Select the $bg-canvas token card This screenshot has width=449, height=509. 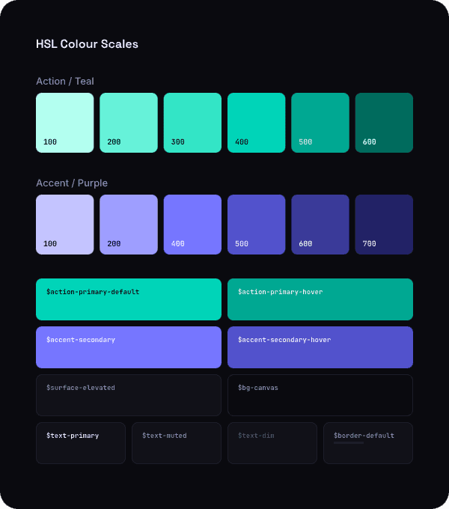click(320, 395)
